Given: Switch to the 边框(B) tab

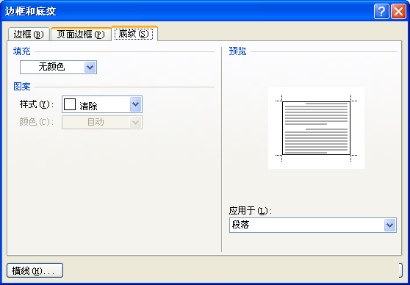Looking at the screenshot, I should [x=29, y=35].
